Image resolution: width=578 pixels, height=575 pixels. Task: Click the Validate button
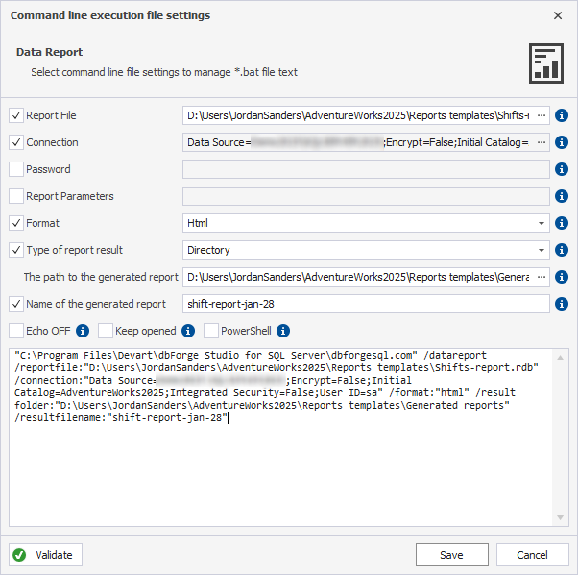tap(46, 555)
